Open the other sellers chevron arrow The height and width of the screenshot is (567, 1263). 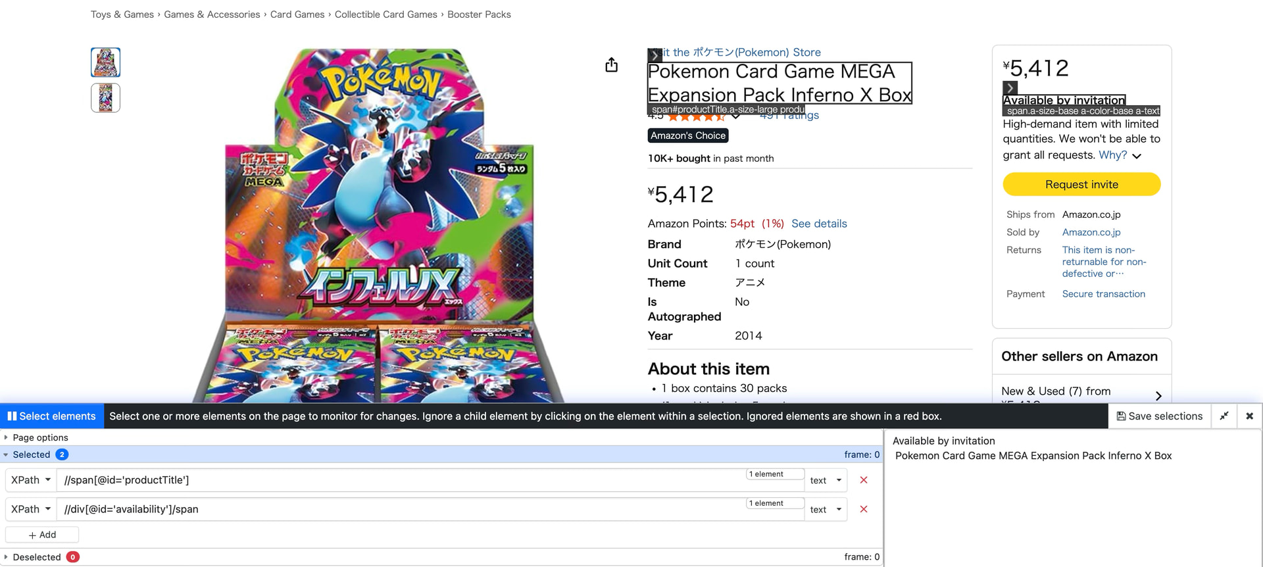tap(1158, 395)
